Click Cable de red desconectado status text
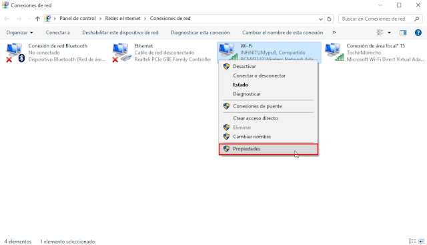This screenshot has width=427, height=245. pyautogui.click(x=164, y=53)
